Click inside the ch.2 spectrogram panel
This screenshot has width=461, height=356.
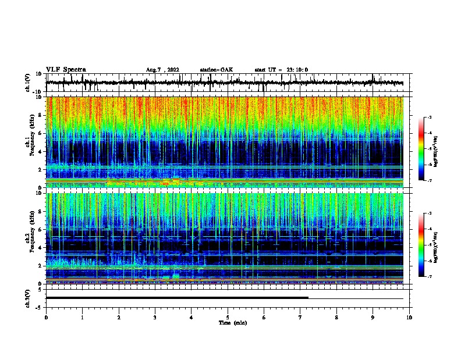(x=225, y=238)
